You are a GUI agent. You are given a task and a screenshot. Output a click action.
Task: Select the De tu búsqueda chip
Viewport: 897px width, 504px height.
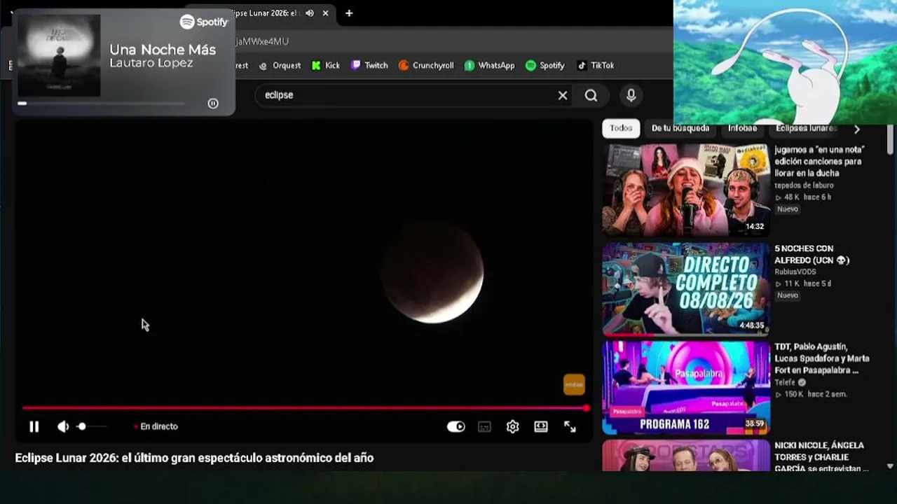click(680, 128)
